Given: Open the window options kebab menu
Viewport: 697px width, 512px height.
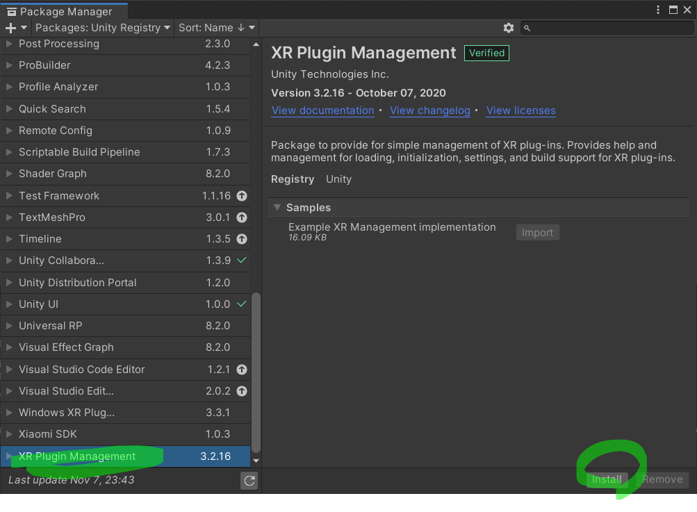Looking at the screenshot, I should 658,10.
